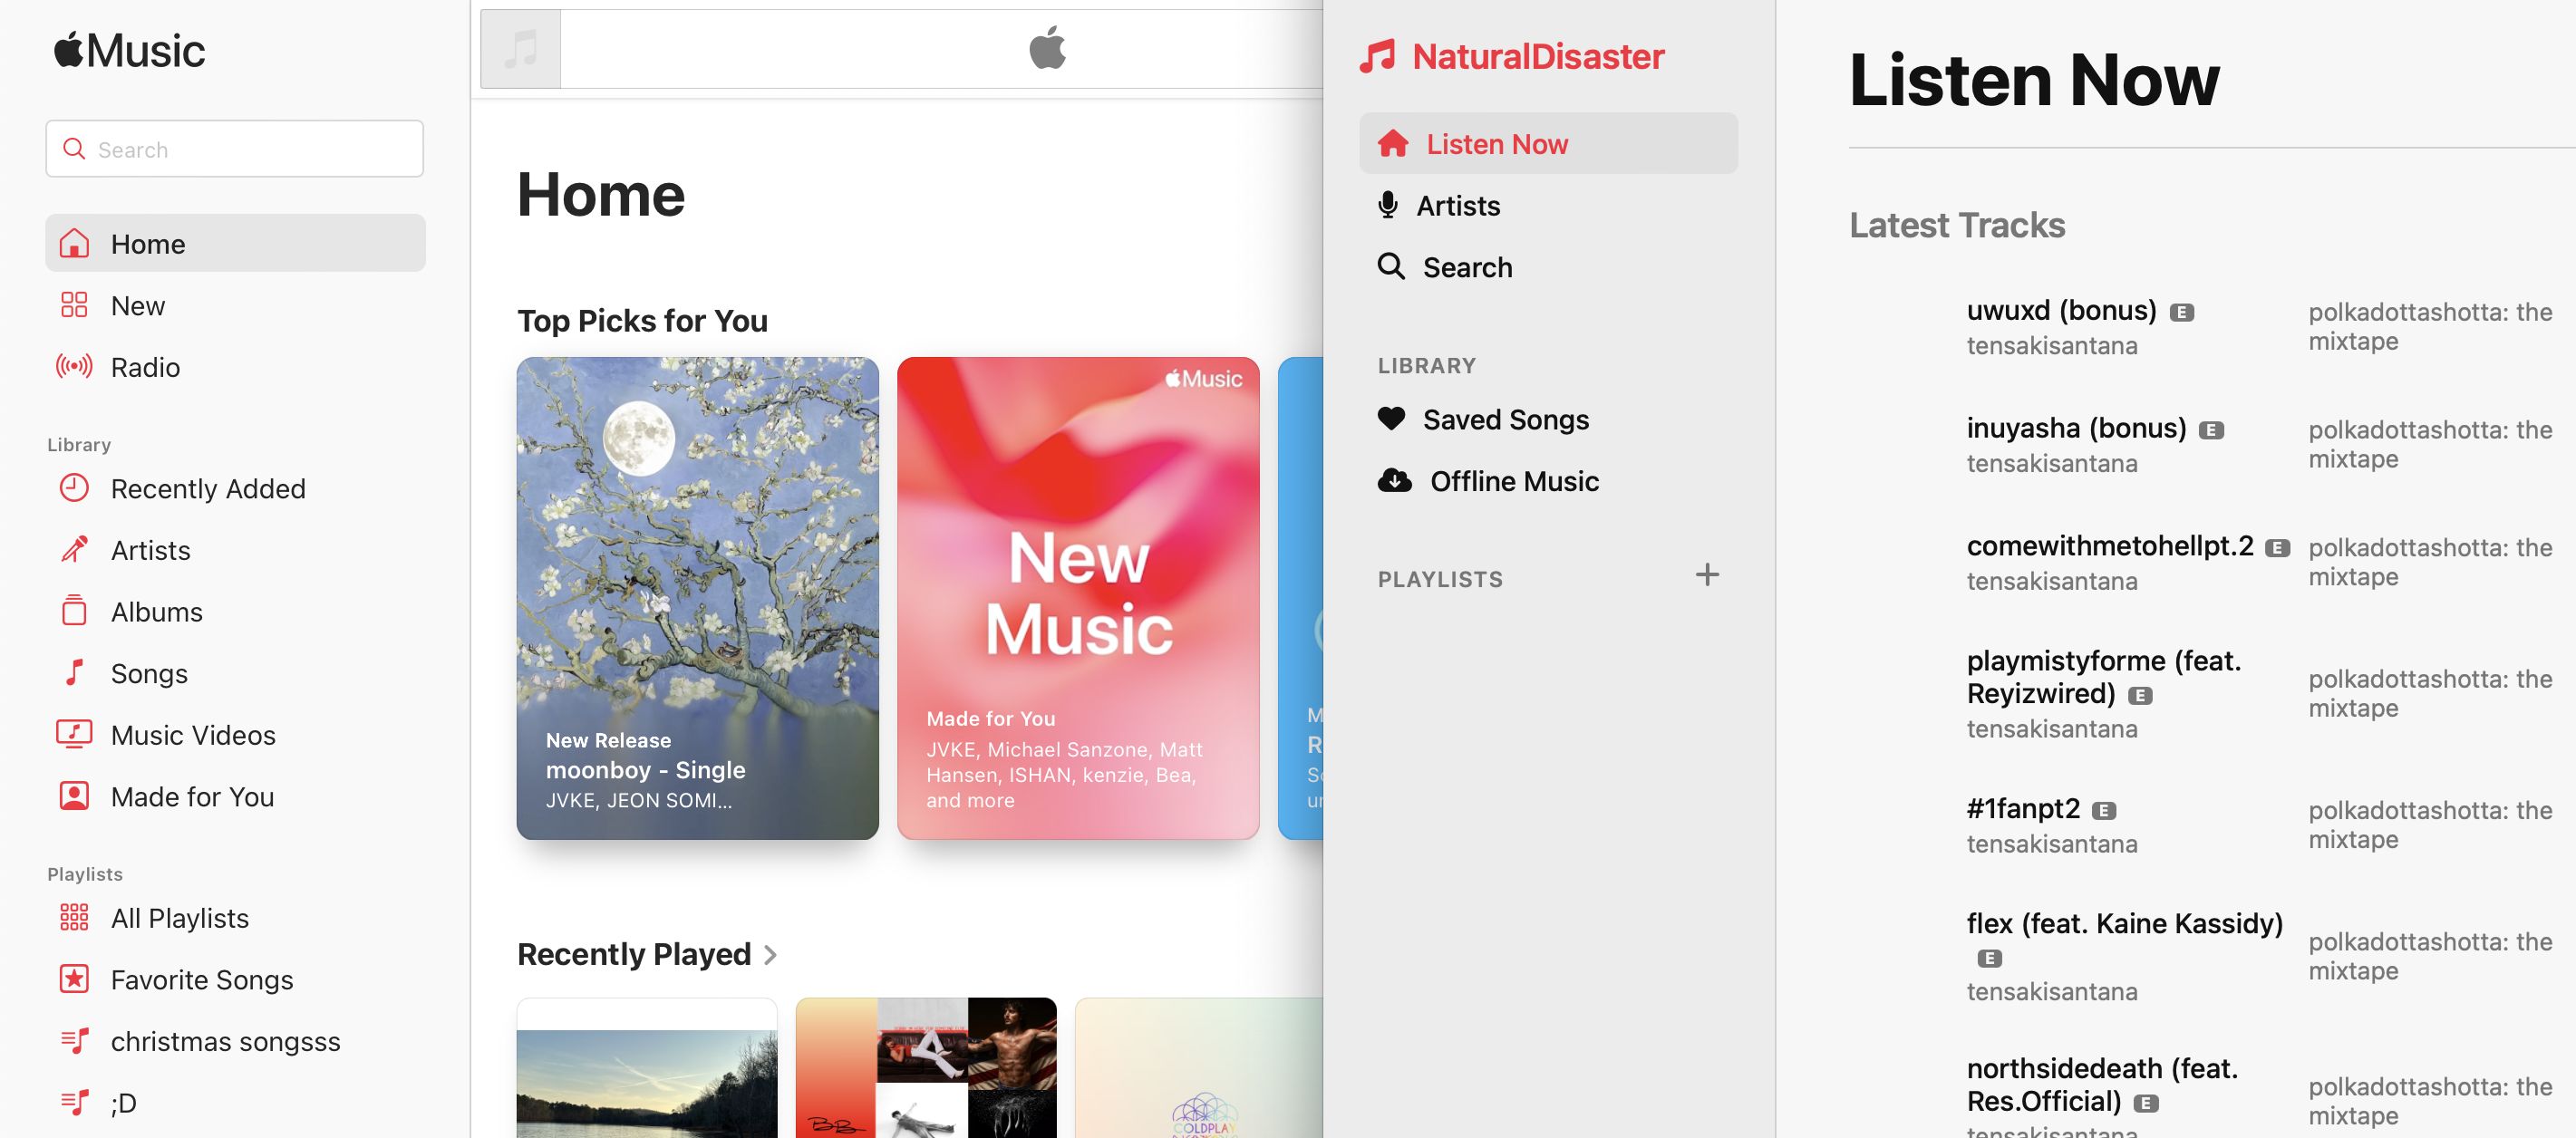
Task: Open the Coldplay Recently Played thumbnail
Action: (x=1199, y=1068)
